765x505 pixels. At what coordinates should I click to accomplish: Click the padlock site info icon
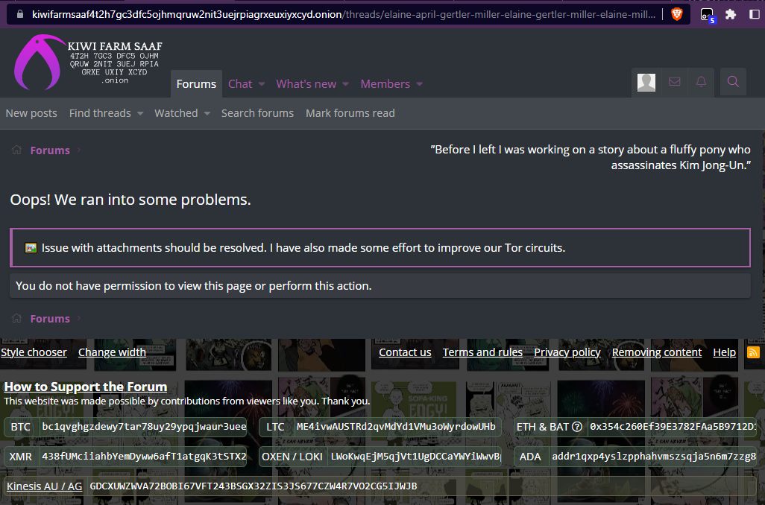(x=20, y=14)
